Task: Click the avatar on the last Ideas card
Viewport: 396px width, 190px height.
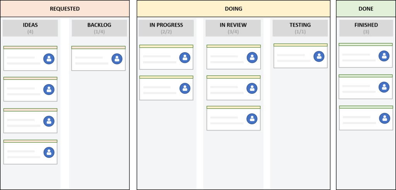Action: click(x=49, y=152)
